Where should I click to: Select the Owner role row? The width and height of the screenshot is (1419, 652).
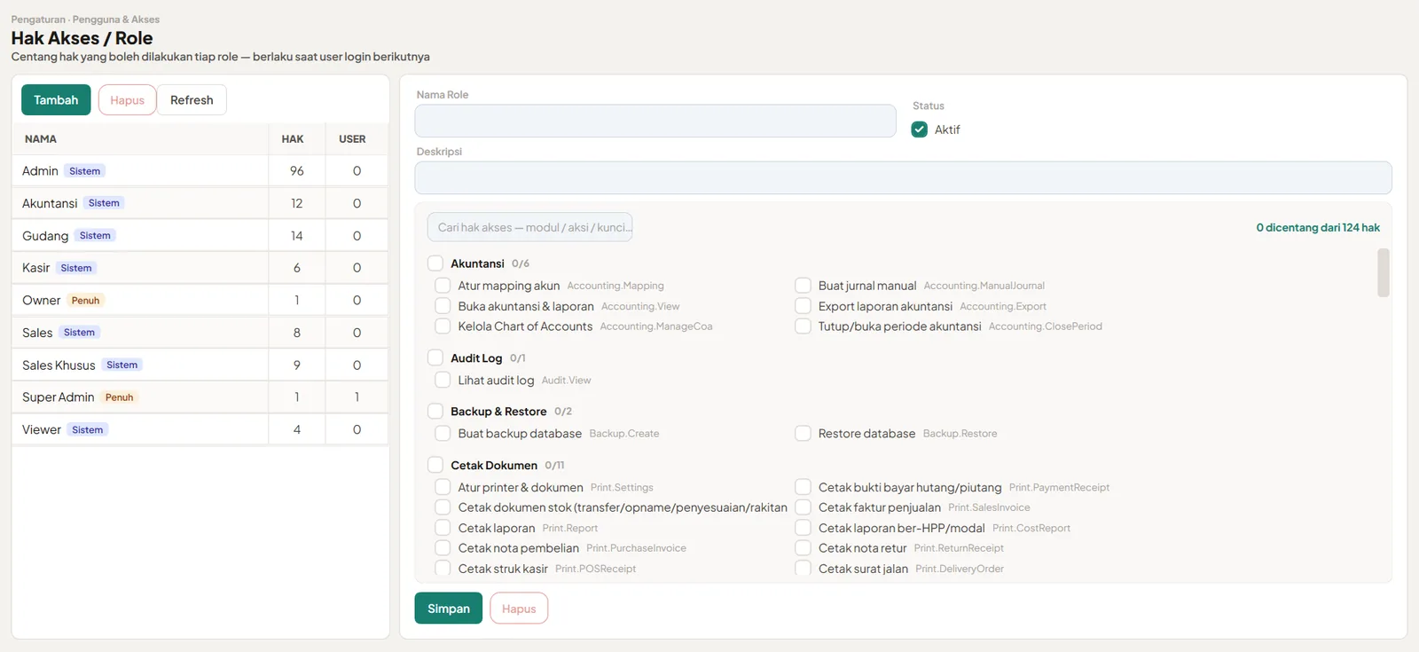[x=200, y=301]
